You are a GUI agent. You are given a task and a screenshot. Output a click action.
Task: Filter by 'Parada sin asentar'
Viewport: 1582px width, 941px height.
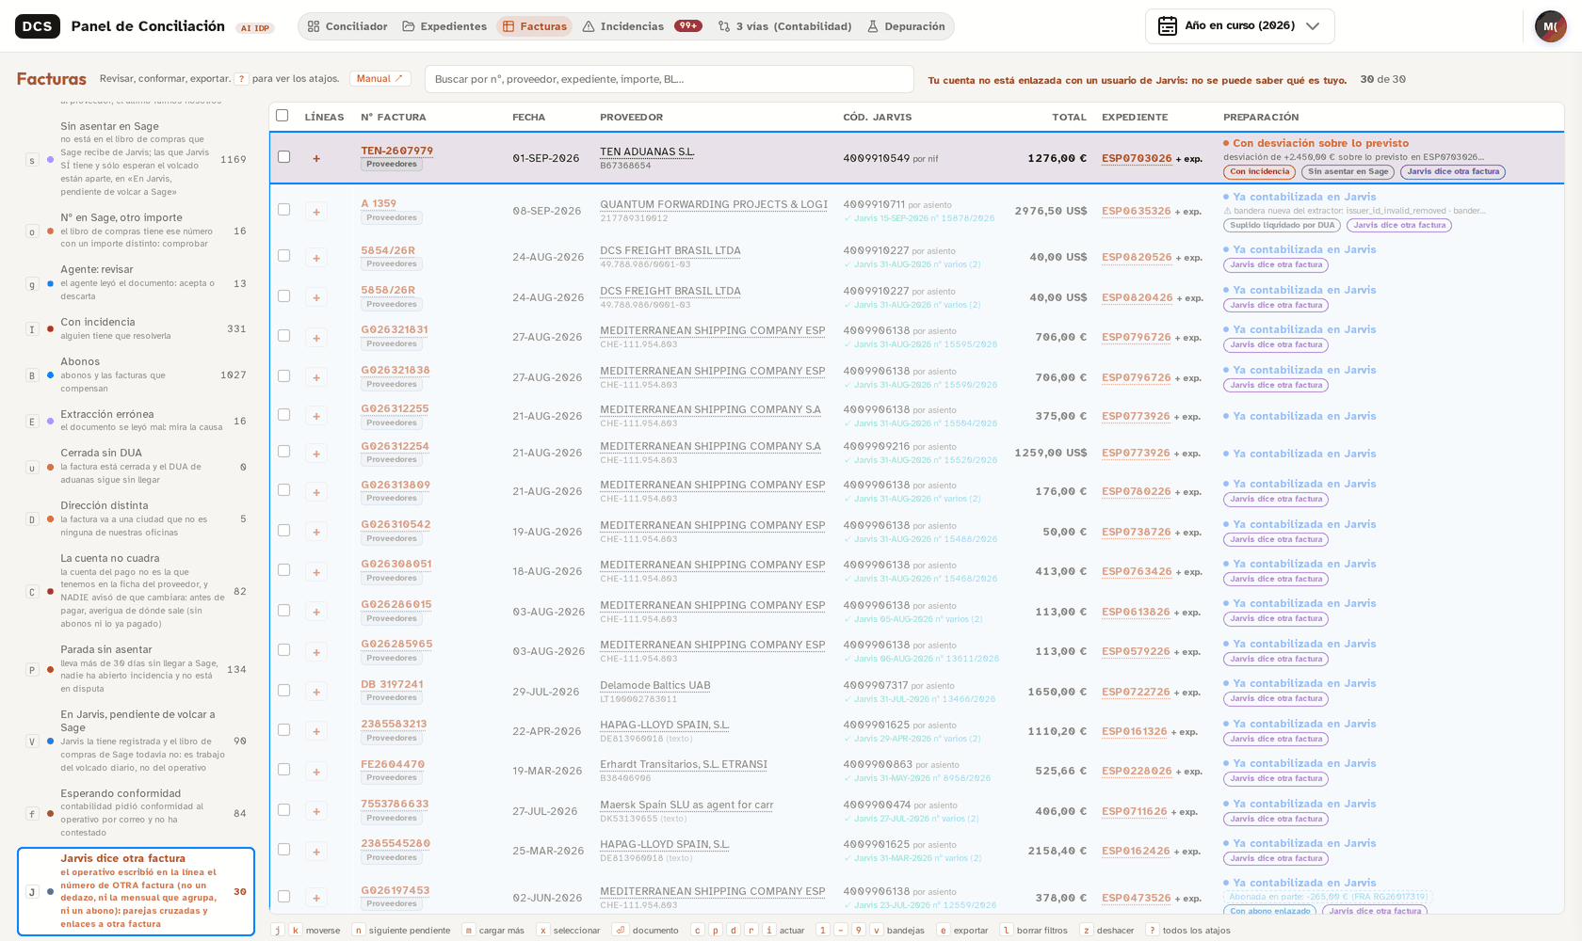(x=137, y=669)
